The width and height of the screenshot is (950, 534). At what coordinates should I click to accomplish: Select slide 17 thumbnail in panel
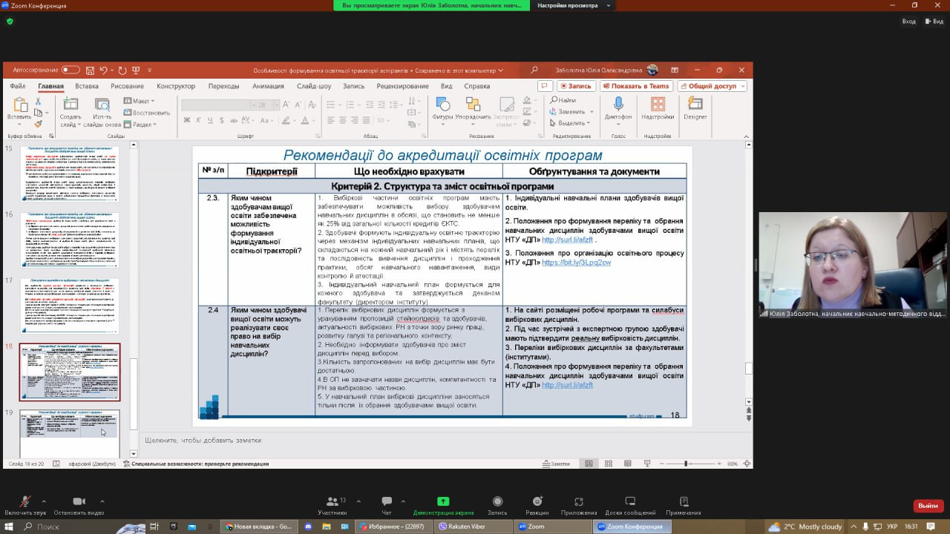69,306
